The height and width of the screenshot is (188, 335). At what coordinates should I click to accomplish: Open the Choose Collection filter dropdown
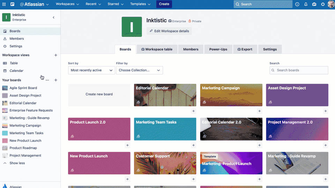[139, 70]
